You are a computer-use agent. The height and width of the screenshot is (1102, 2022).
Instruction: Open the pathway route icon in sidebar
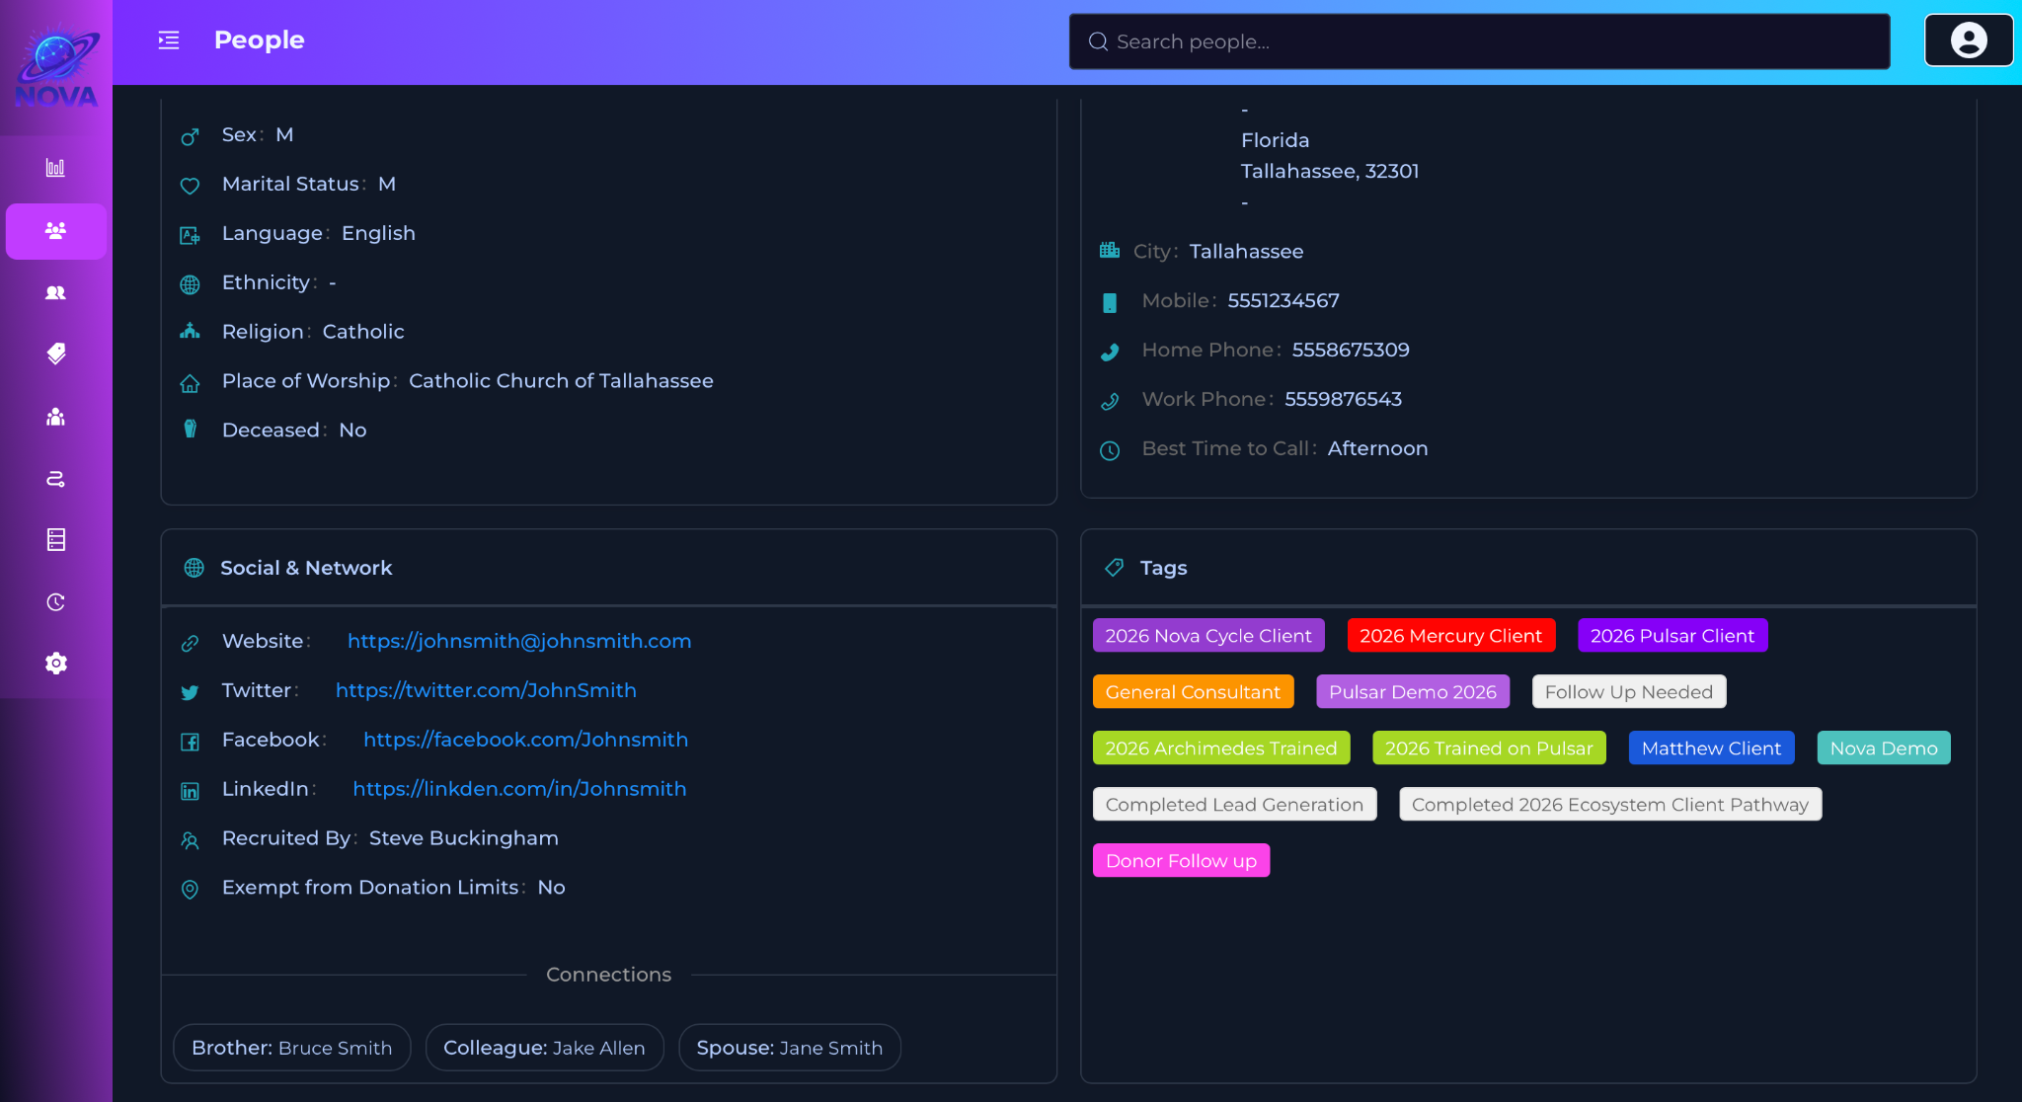pyautogui.click(x=55, y=479)
